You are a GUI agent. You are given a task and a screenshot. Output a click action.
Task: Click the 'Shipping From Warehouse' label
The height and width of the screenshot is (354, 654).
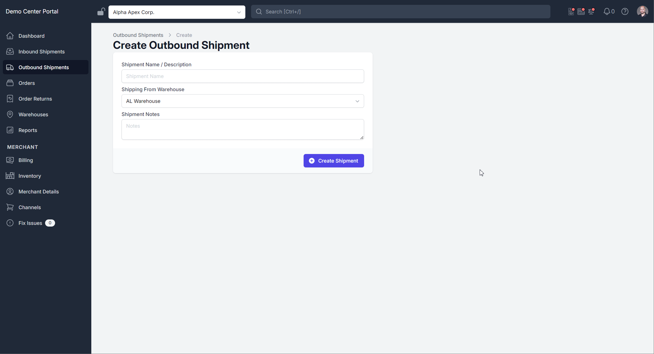coord(153,89)
